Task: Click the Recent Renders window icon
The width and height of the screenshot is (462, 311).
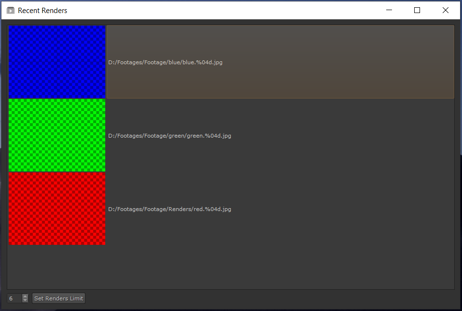Action: (11, 10)
